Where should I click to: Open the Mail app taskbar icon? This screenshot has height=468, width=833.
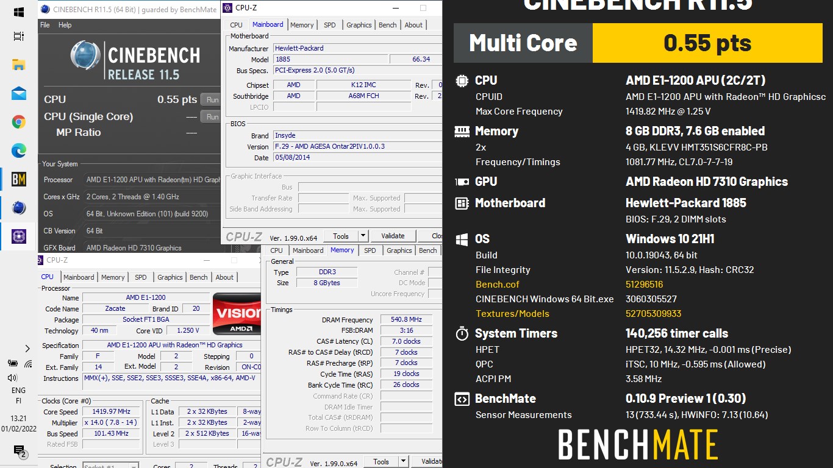[18, 93]
